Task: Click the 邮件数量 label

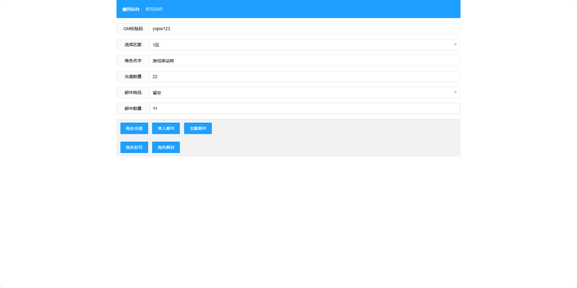Action: click(133, 109)
